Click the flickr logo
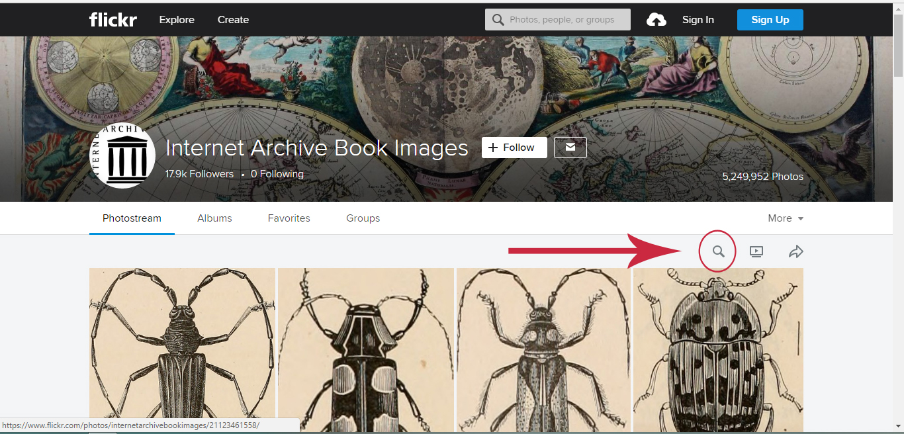Viewport: 904px width, 434px height. coord(113,19)
